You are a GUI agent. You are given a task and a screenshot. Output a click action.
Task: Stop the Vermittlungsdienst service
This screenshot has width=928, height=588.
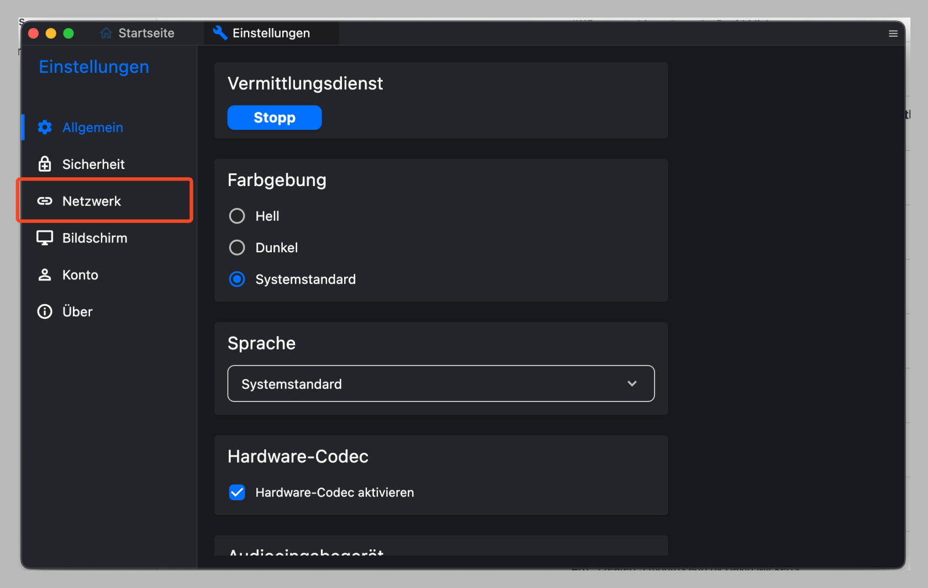pos(275,118)
